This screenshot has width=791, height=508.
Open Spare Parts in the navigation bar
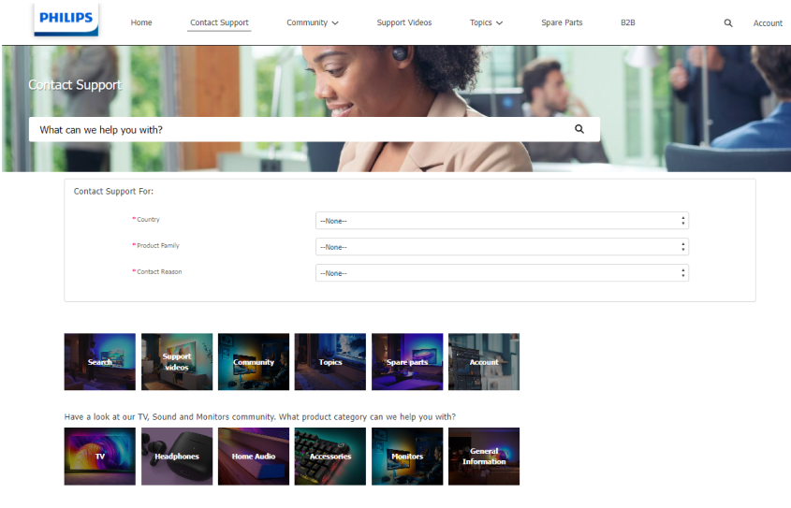pos(562,22)
